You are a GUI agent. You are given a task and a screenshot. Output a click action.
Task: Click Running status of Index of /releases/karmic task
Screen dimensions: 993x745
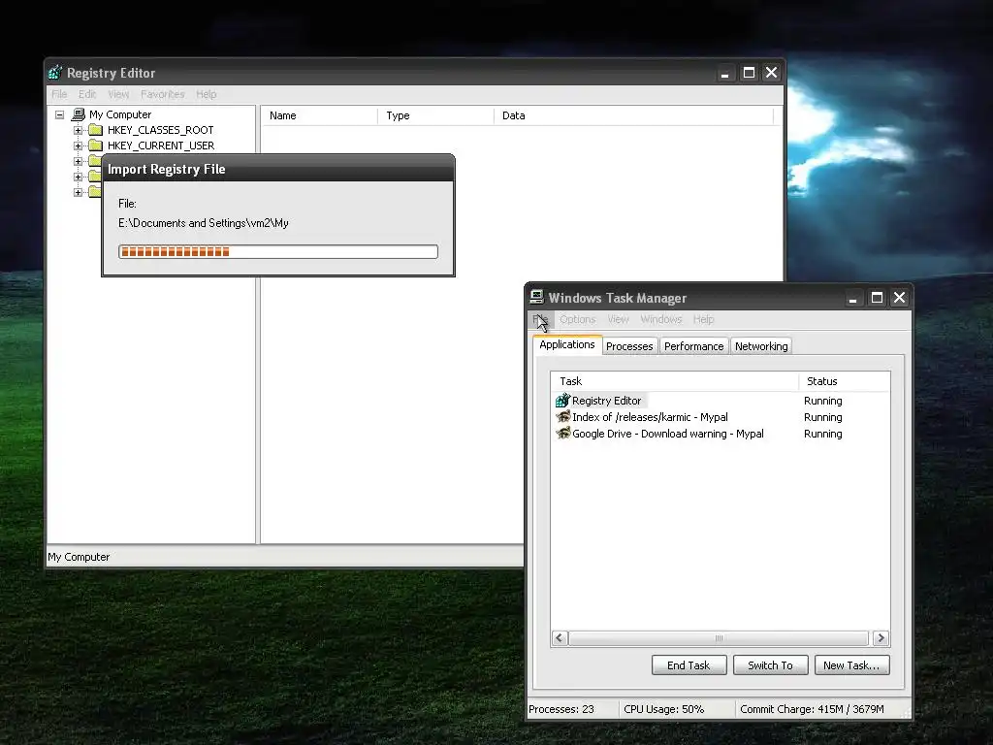click(822, 417)
